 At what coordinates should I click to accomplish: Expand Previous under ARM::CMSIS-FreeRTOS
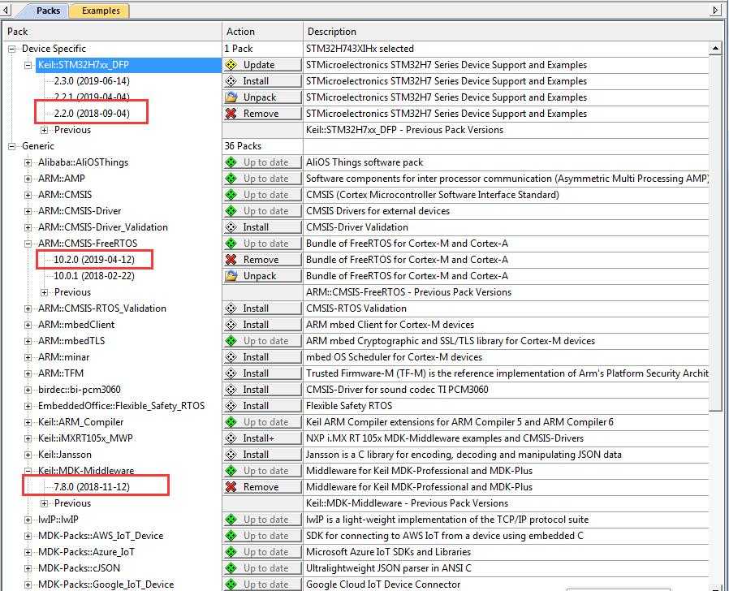44,292
